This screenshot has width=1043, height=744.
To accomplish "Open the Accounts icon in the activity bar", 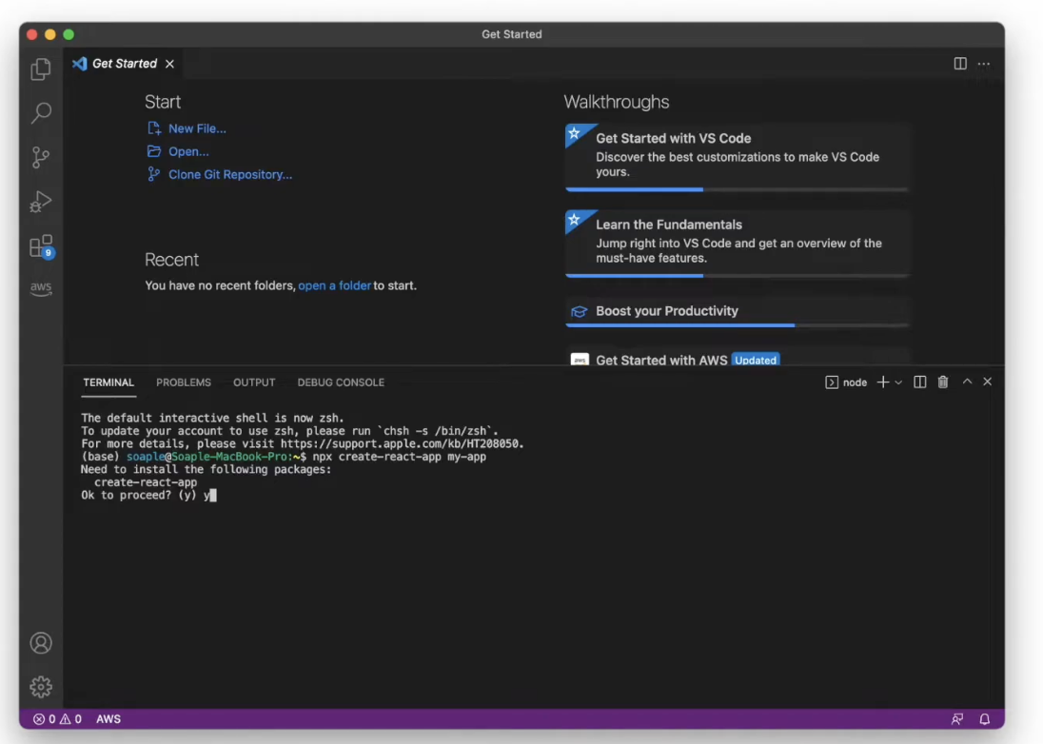I will 40,643.
